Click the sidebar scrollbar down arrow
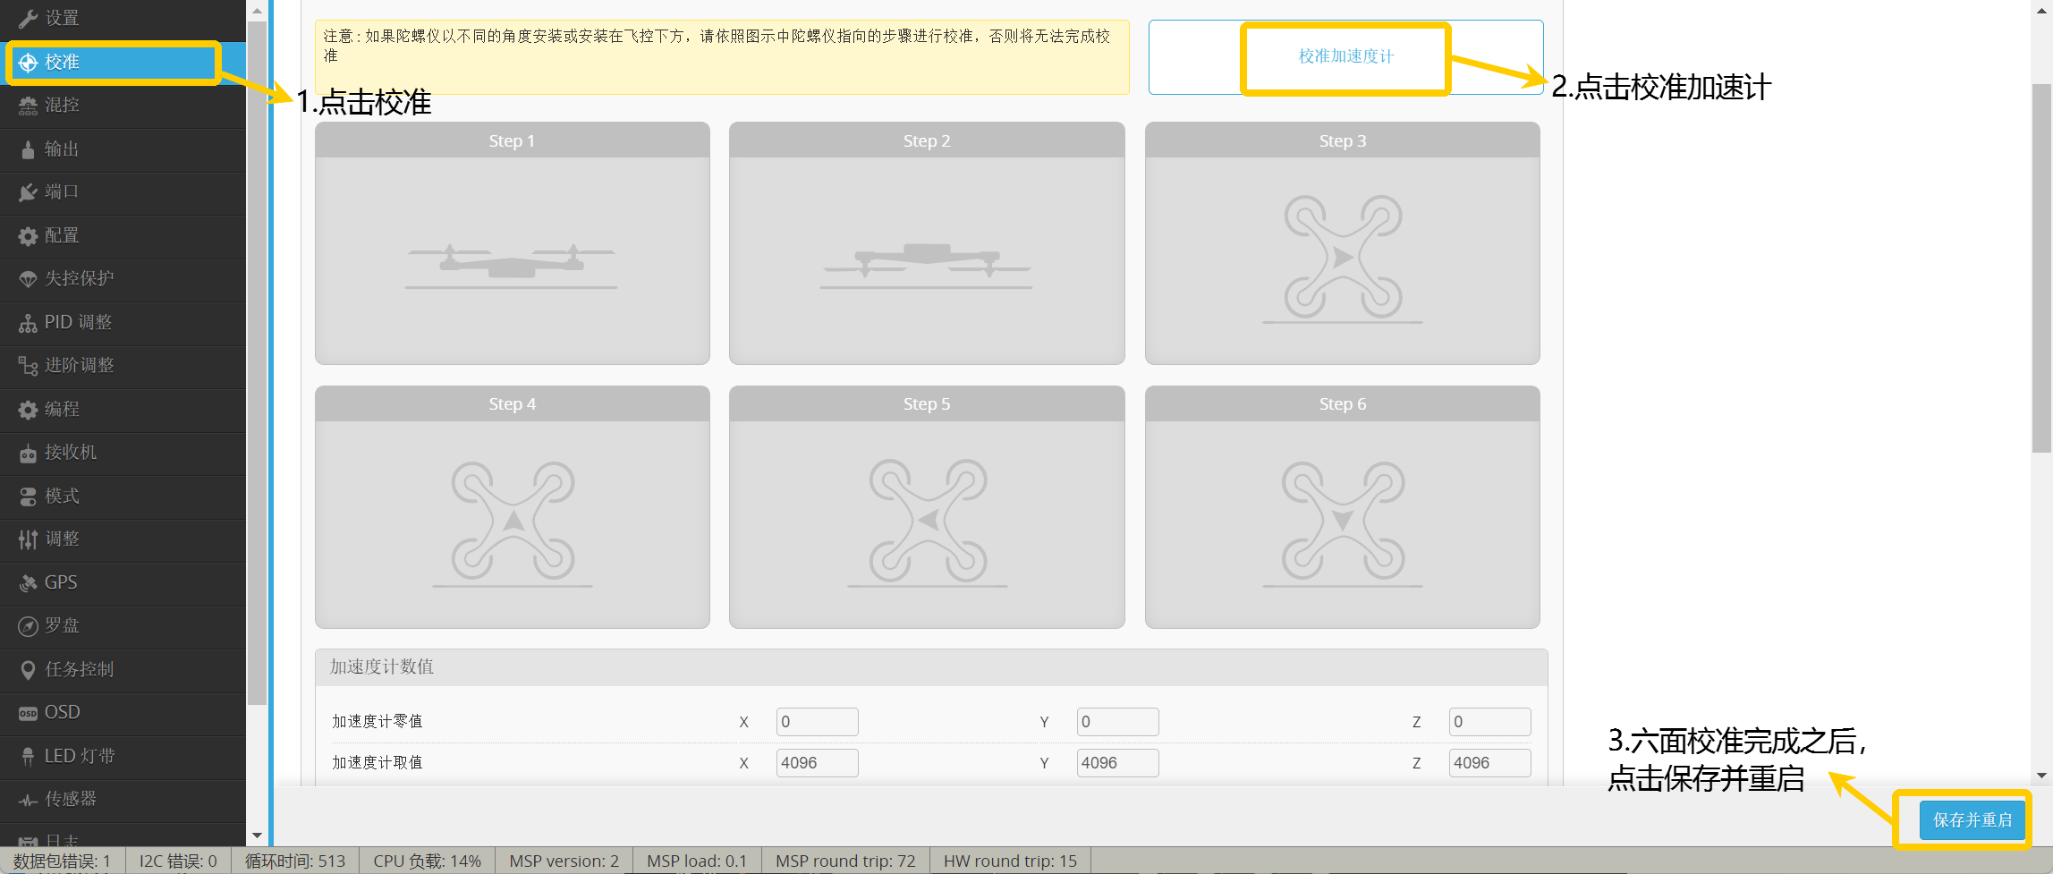Viewport: 2053px width, 874px height. pyautogui.click(x=257, y=836)
